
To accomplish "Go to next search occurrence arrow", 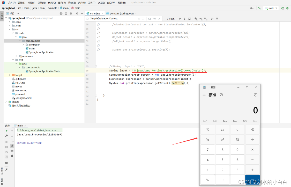I will click(x=185, y=19).
